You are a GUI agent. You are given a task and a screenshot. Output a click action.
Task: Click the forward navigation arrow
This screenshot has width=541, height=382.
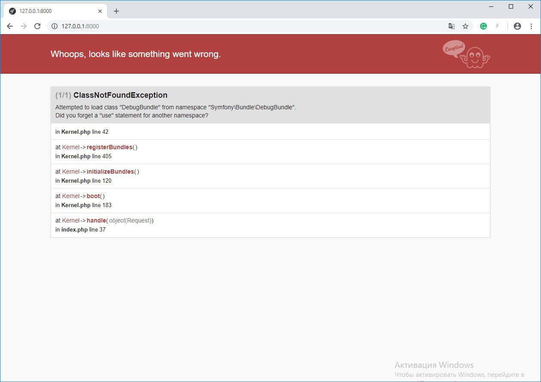click(24, 26)
